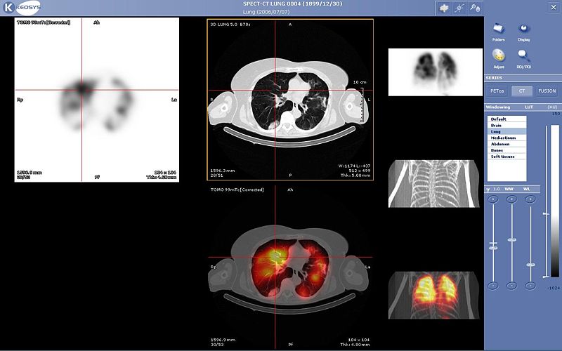The width and height of the screenshot is (562, 351).
Task: Select the (HU) units tab
Action: [x=552, y=107]
